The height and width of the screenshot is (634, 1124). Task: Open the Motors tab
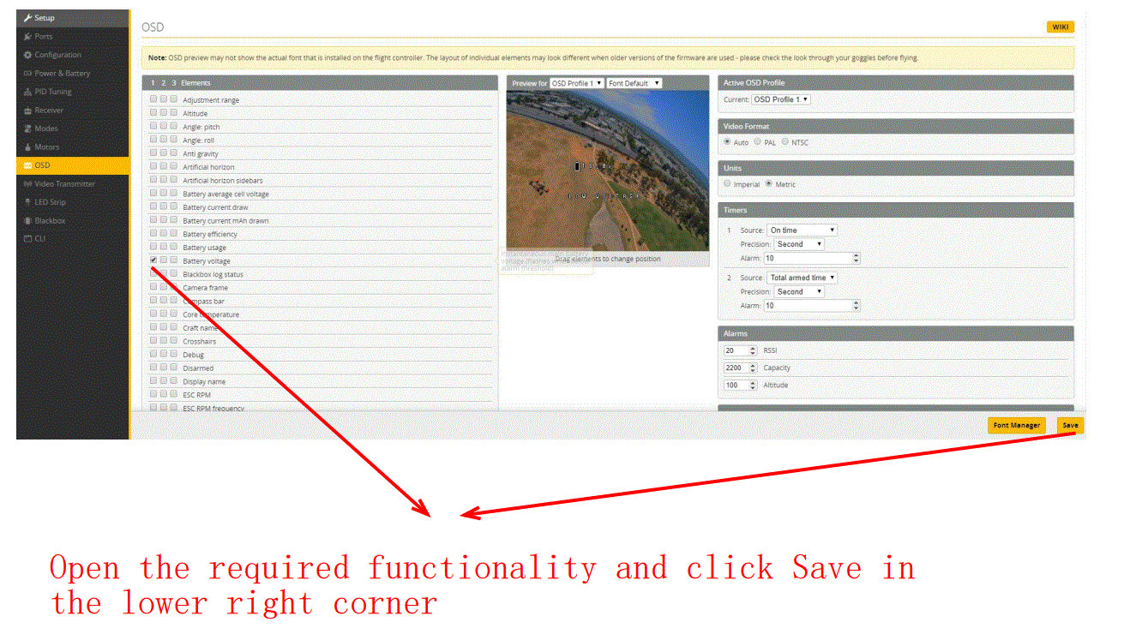pyautogui.click(x=72, y=147)
